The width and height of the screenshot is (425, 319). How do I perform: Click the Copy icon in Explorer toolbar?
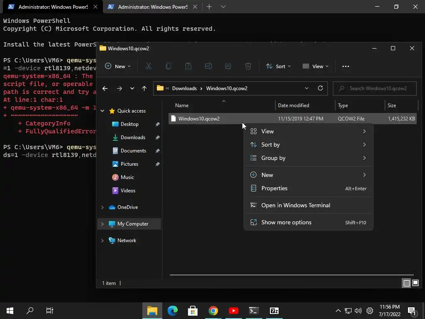pos(169,66)
